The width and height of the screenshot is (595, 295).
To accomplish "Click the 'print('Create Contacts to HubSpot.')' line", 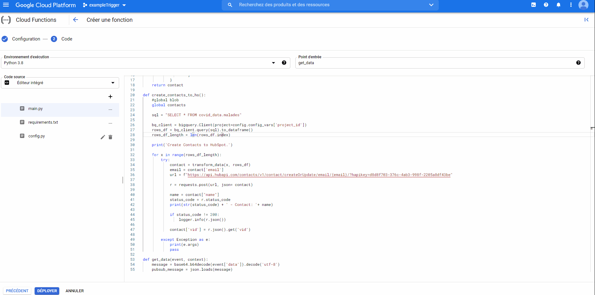I will tap(192, 145).
